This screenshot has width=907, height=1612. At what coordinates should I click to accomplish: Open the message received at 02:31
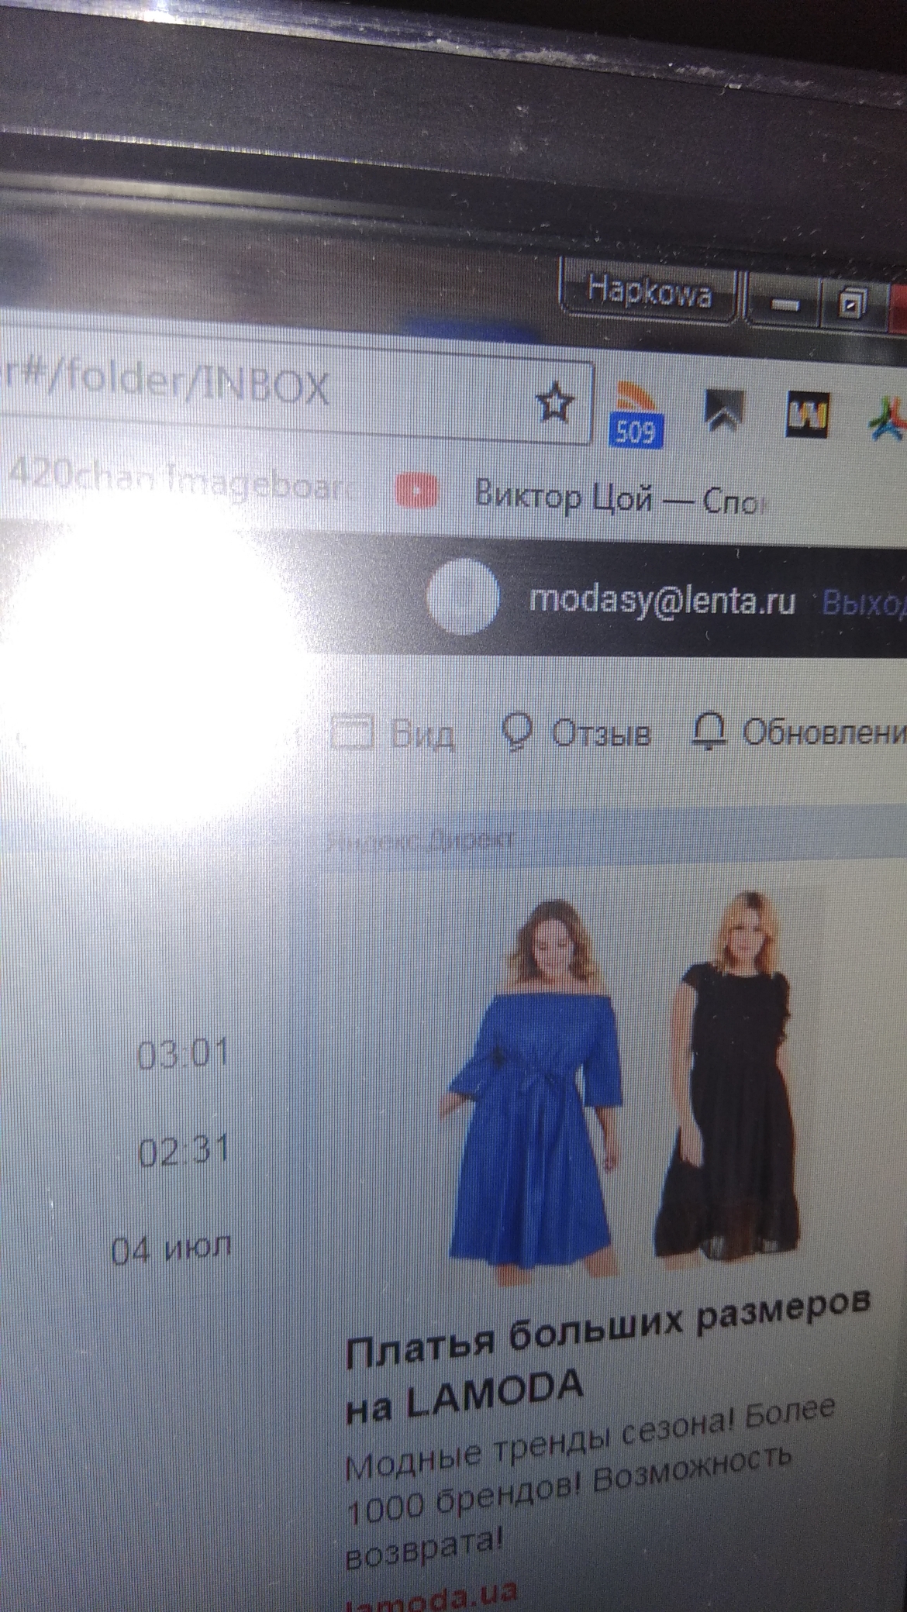pos(185,1152)
